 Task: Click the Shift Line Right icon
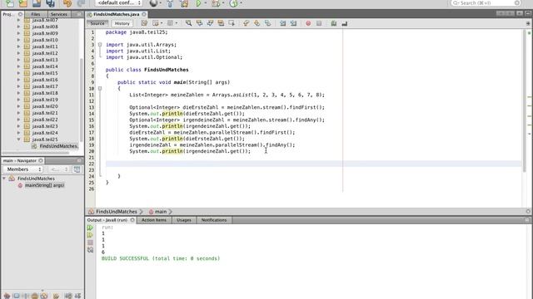coord(293,23)
